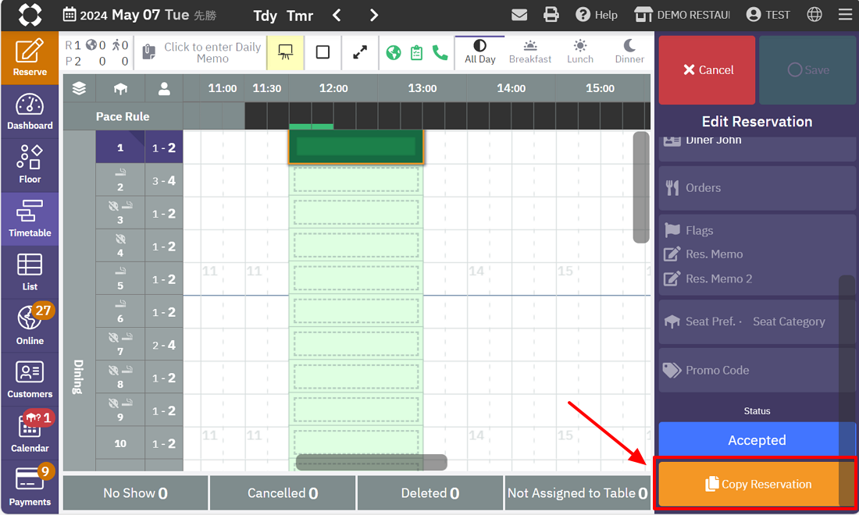Click the horizontal timetable scrollbar
The width and height of the screenshot is (859, 515).
[x=371, y=463]
